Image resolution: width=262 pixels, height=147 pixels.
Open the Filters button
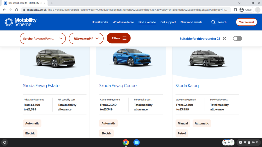pyautogui.click(x=118, y=38)
